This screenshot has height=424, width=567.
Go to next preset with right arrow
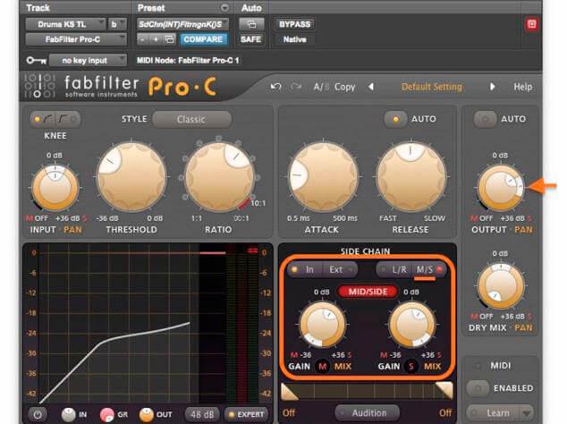(x=492, y=87)
